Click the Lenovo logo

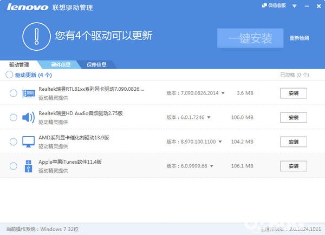coord(28,7)
